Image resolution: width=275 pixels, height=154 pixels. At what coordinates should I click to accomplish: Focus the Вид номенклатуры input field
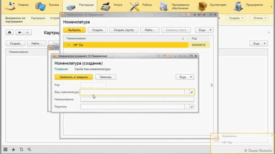coord(132,92)
